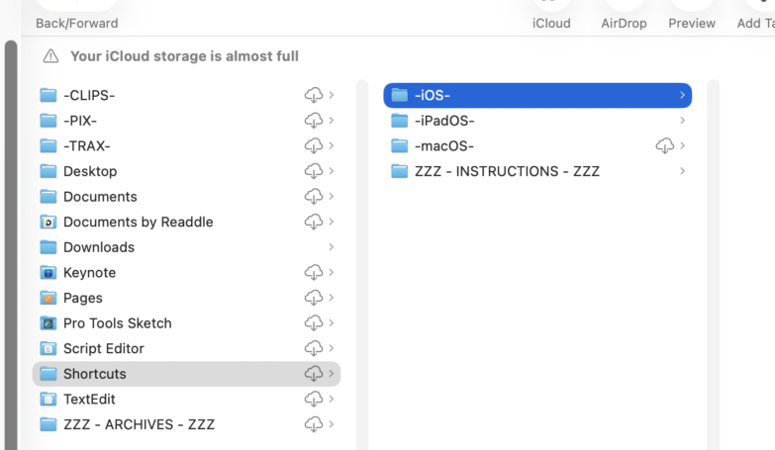The width and height of the screenshot is (775, 450).
Task: Download the -PIX- folder via cloud icon
Action: [314, 120]
